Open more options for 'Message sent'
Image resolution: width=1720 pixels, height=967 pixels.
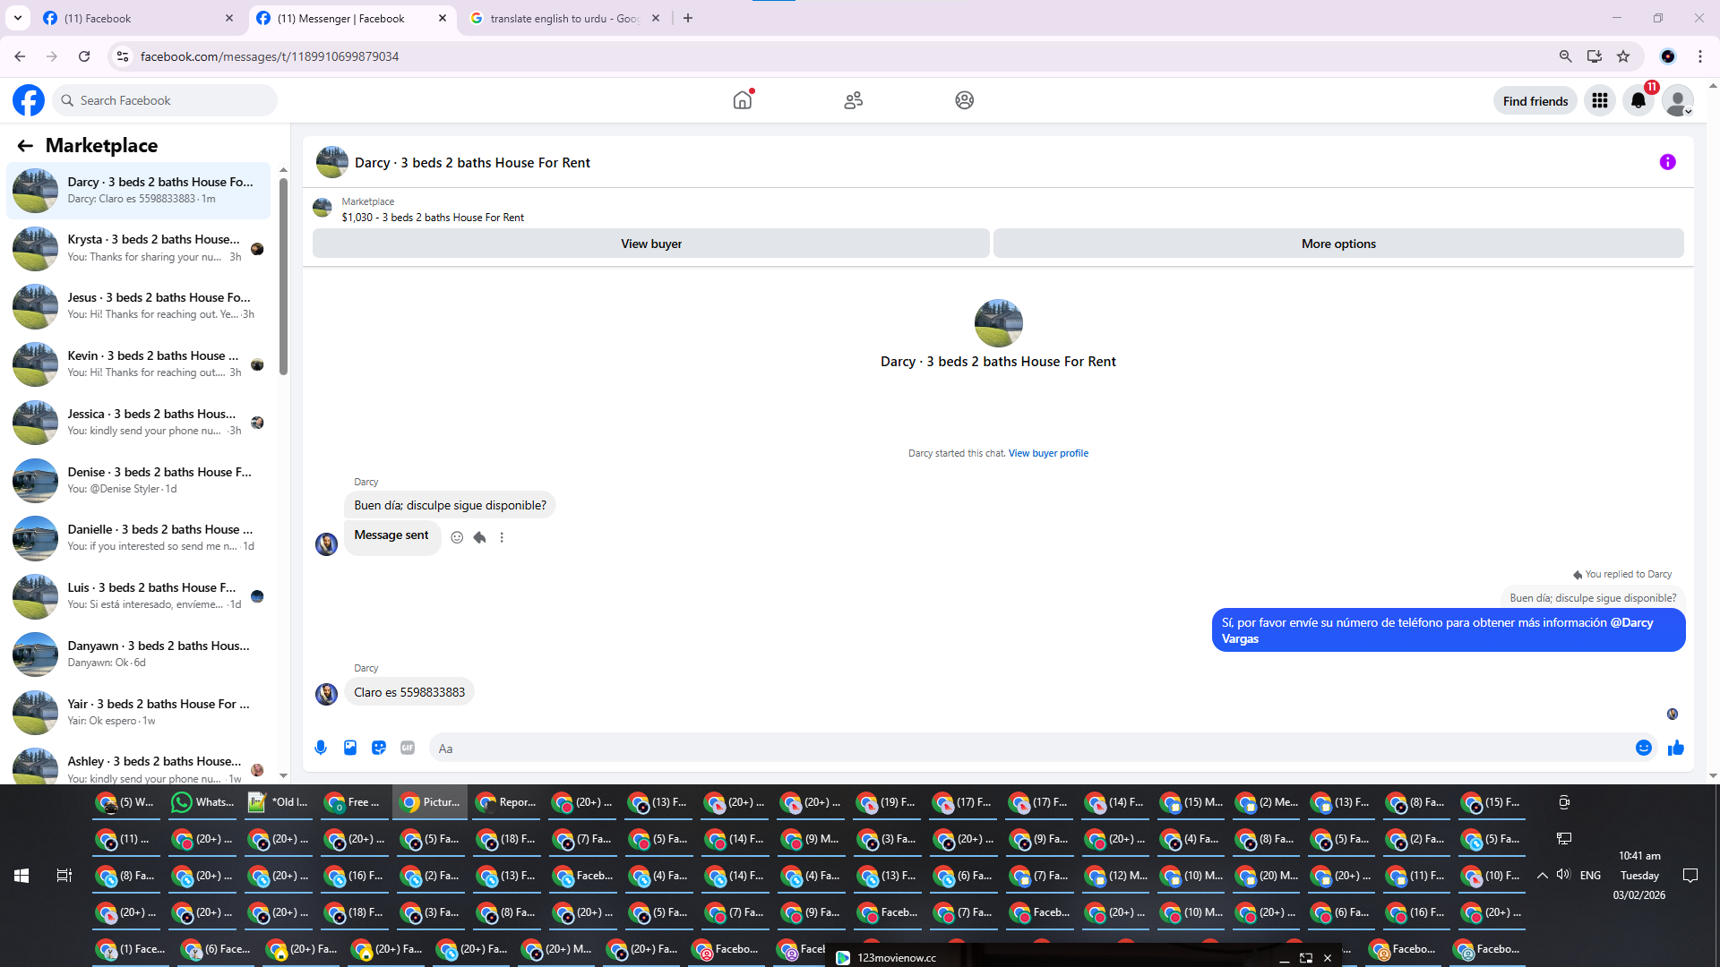pyautogui.click(x=502, y=537)
